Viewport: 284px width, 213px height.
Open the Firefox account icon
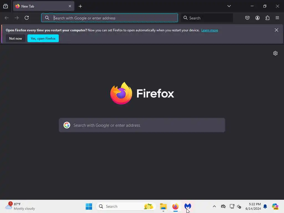click(257, 18)
